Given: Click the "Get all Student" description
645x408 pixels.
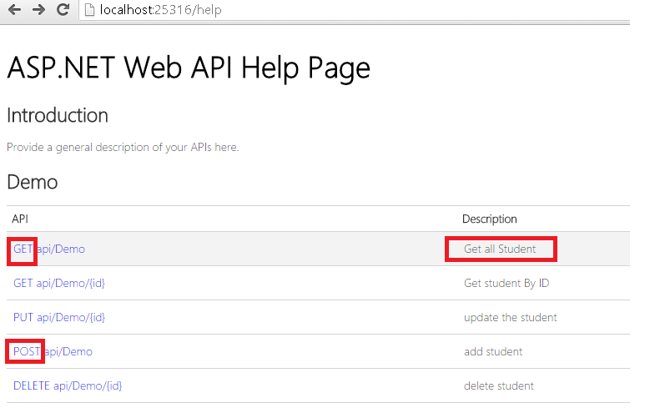Looking at the screenshot, I should 500,249.
